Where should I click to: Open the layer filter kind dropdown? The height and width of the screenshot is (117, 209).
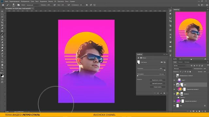(x=180, y=66)
